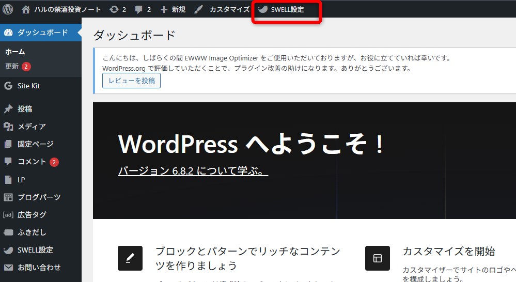Click the SWELL wave icon in sidebar
The width and height of the screenshot is (516, 282).
coord(8,250)
